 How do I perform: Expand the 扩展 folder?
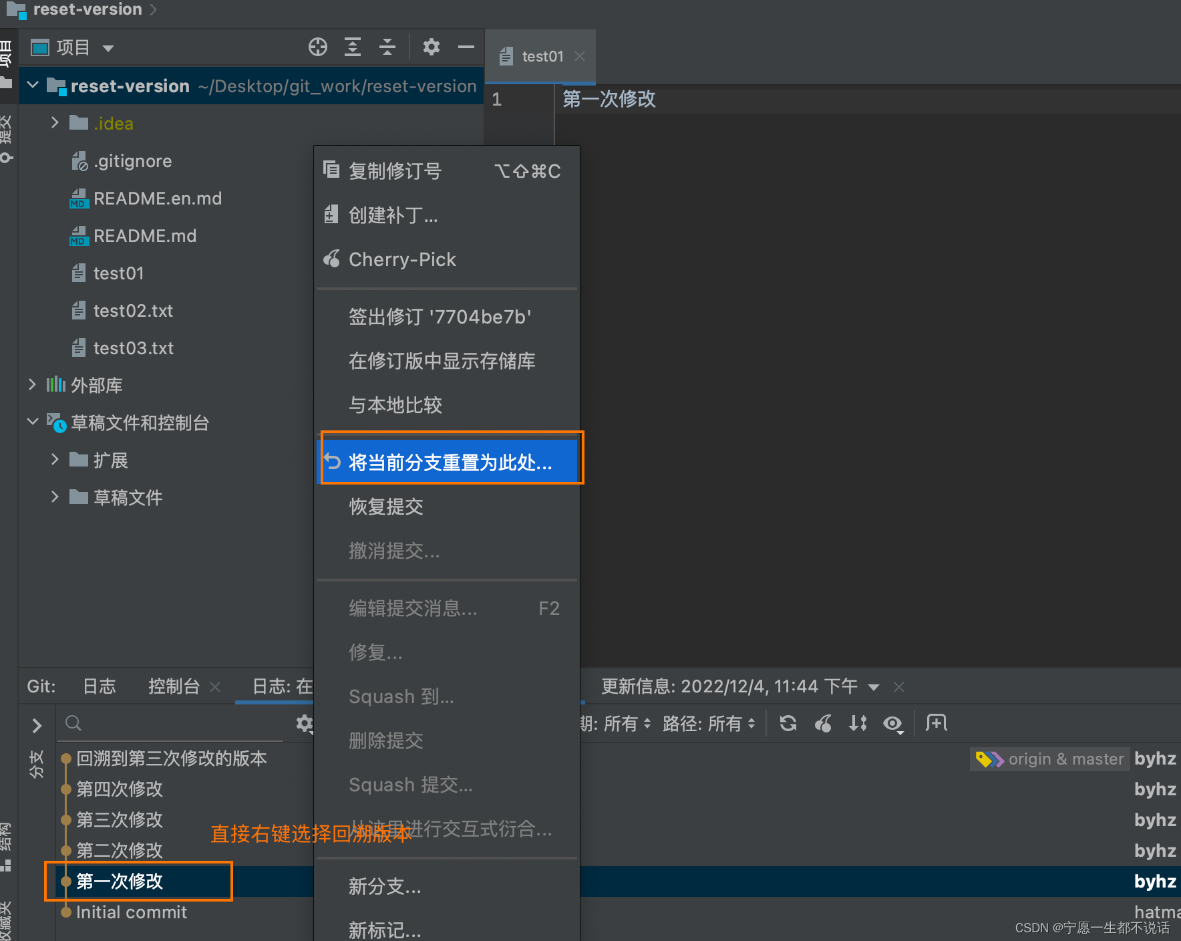[x=55, y=459]
